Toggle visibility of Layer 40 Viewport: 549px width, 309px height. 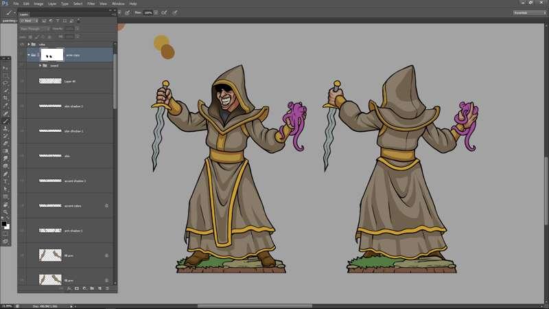(23, 81)
